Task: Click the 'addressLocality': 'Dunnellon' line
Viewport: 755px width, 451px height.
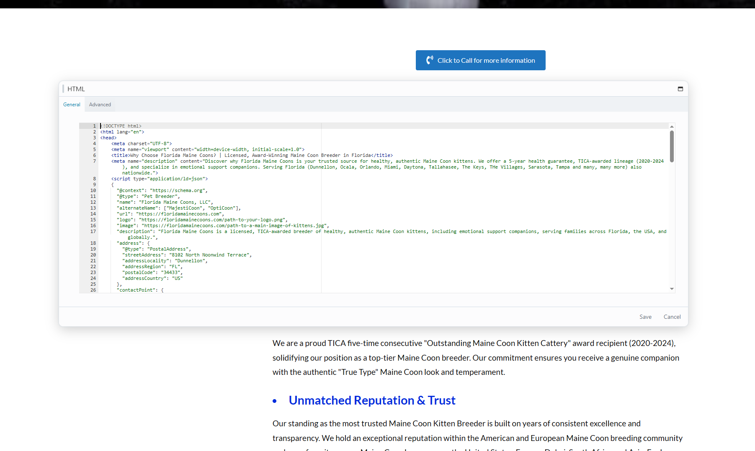Action: (165, 261)
